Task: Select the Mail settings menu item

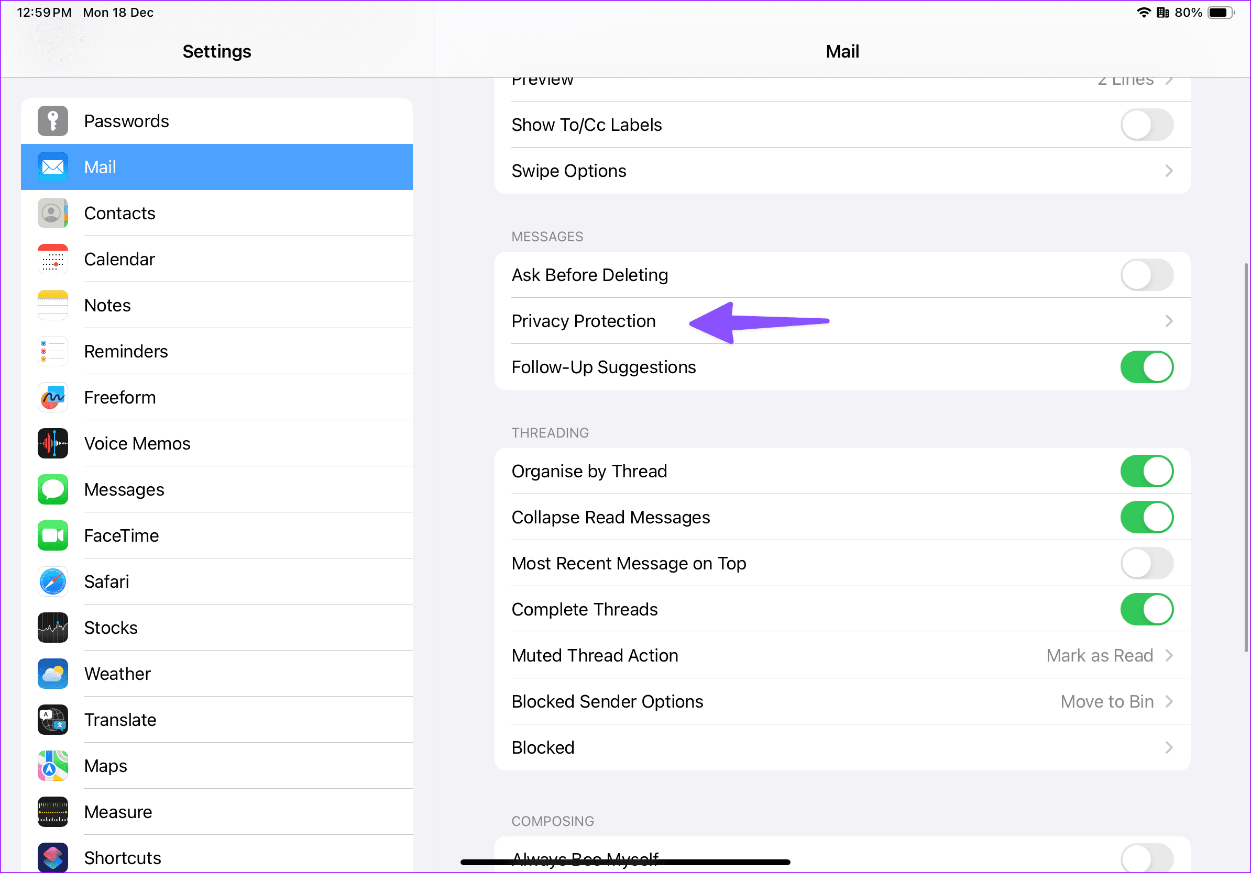Action: click(217, 167)
